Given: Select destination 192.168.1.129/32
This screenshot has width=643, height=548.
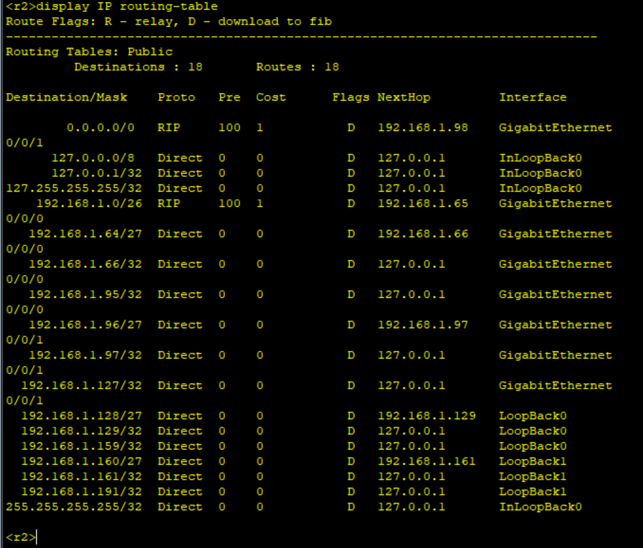Looking at the screenshot, I should [x=82, y=431].
